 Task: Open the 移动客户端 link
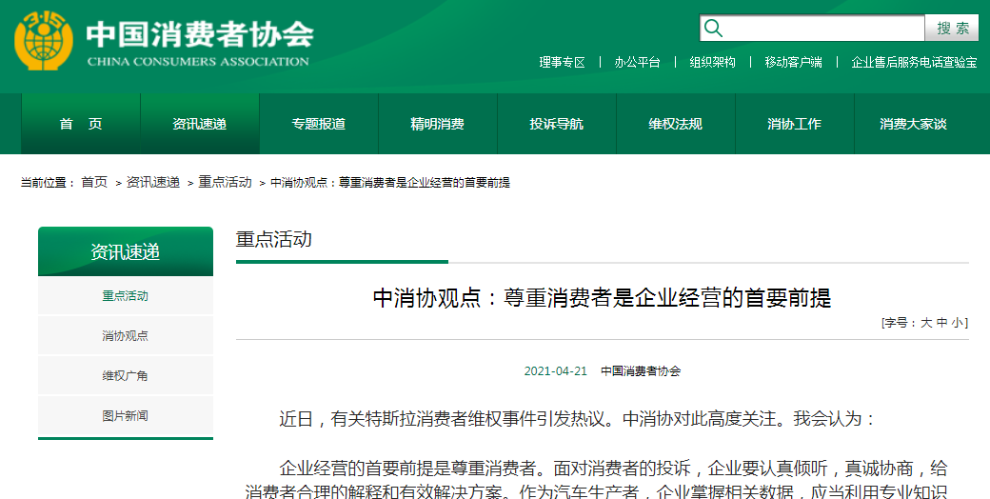tap(793, 62)
